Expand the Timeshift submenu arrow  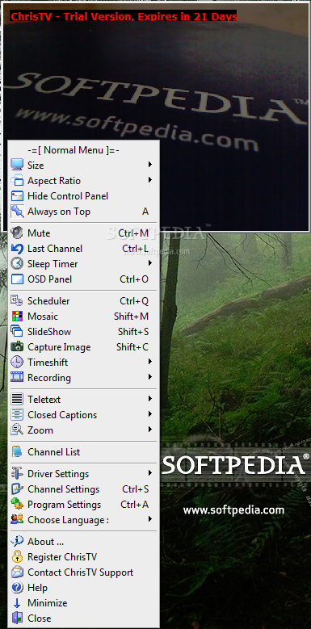(x=150, y=362)
